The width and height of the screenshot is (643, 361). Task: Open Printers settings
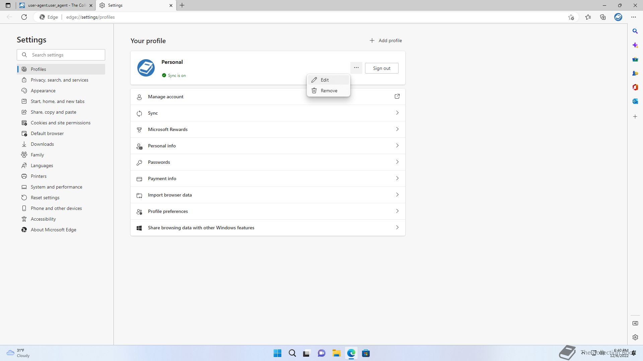click(61, 176)
